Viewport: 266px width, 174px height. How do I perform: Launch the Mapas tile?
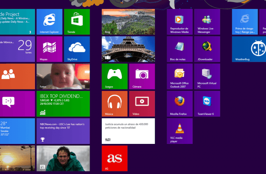(x=50, y=49)
